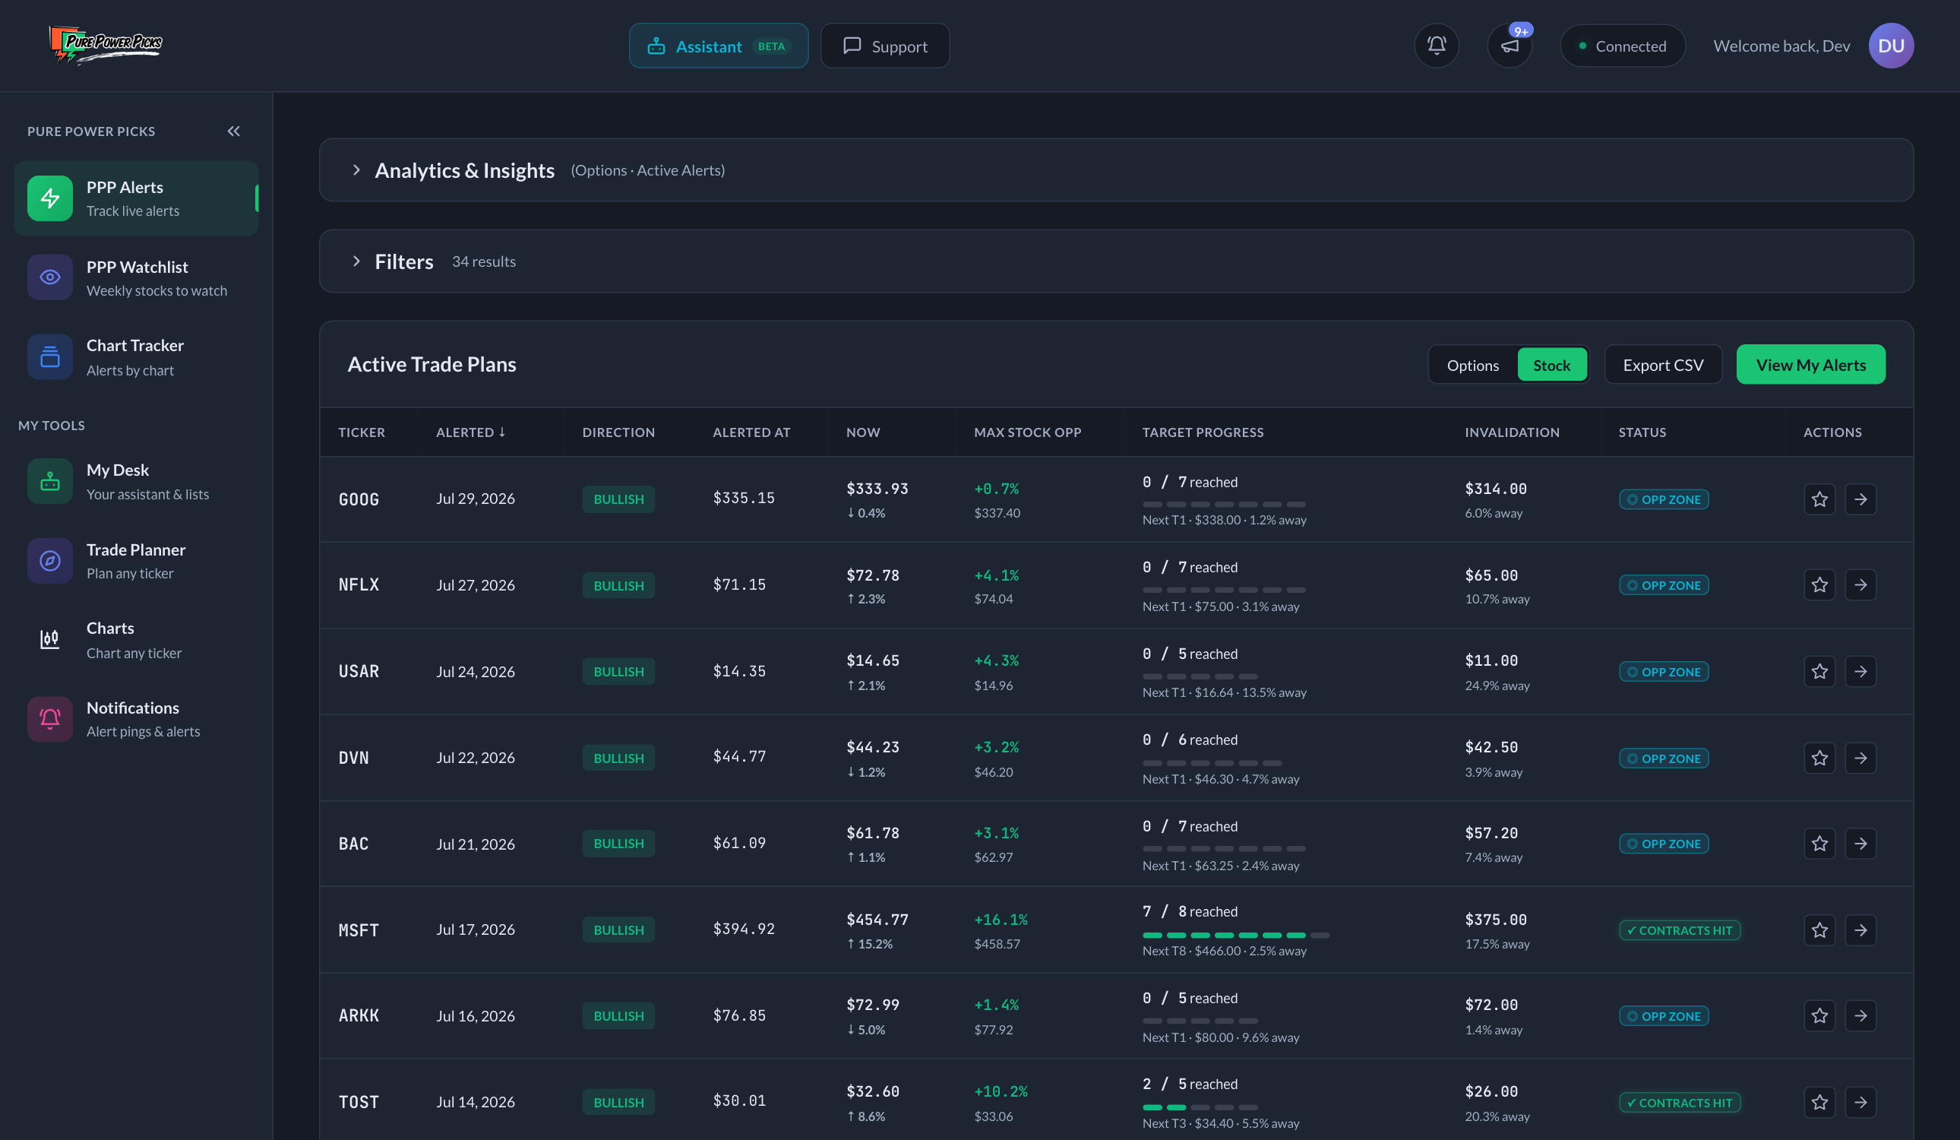Open USAR details with arrow icon

pyautogui.click(x=1860, y=671)
